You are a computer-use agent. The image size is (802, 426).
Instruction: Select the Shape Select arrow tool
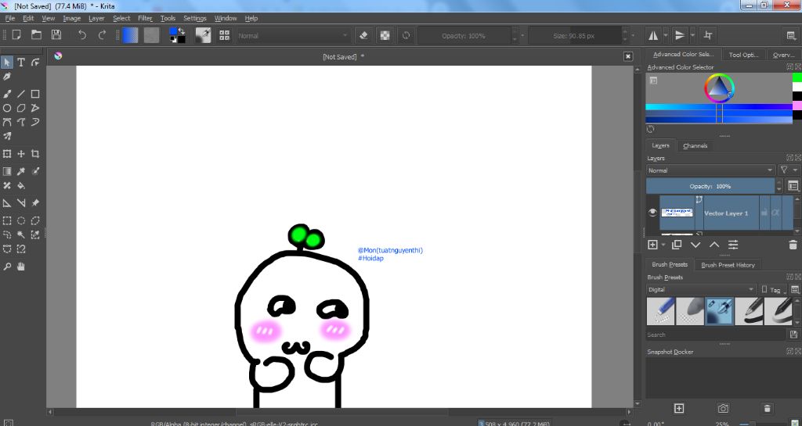tap(6, 63)
